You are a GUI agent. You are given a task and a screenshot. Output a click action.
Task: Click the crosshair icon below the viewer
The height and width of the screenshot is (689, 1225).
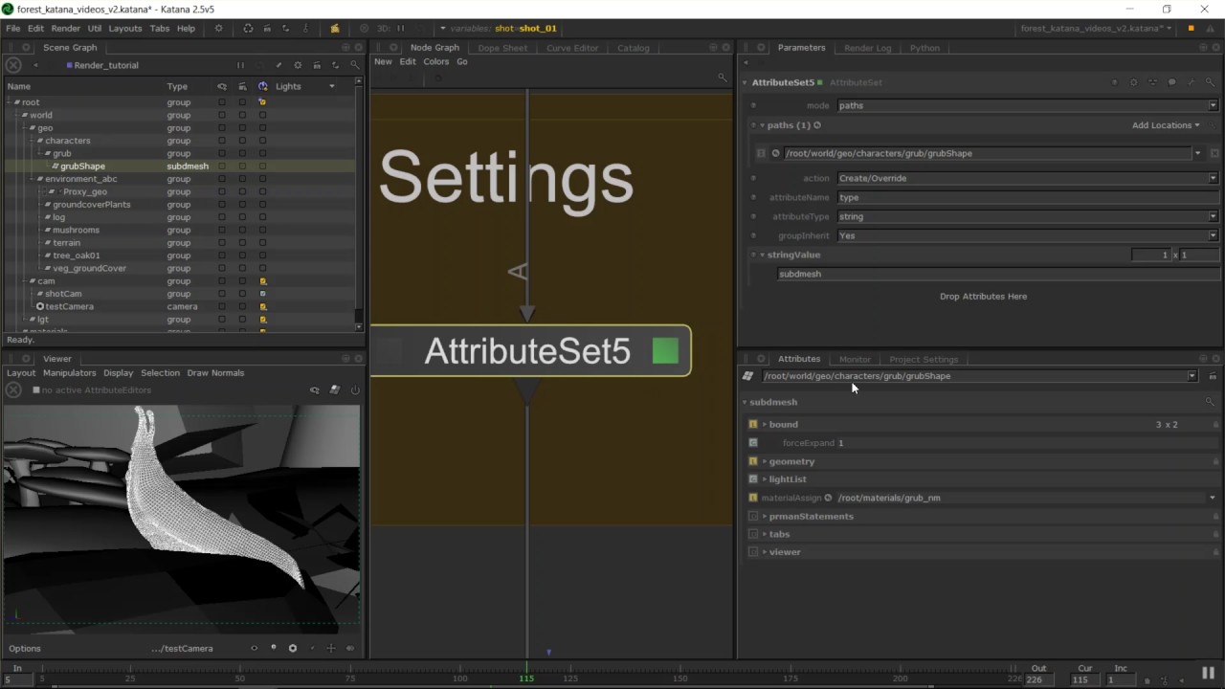tap(331, 648)
